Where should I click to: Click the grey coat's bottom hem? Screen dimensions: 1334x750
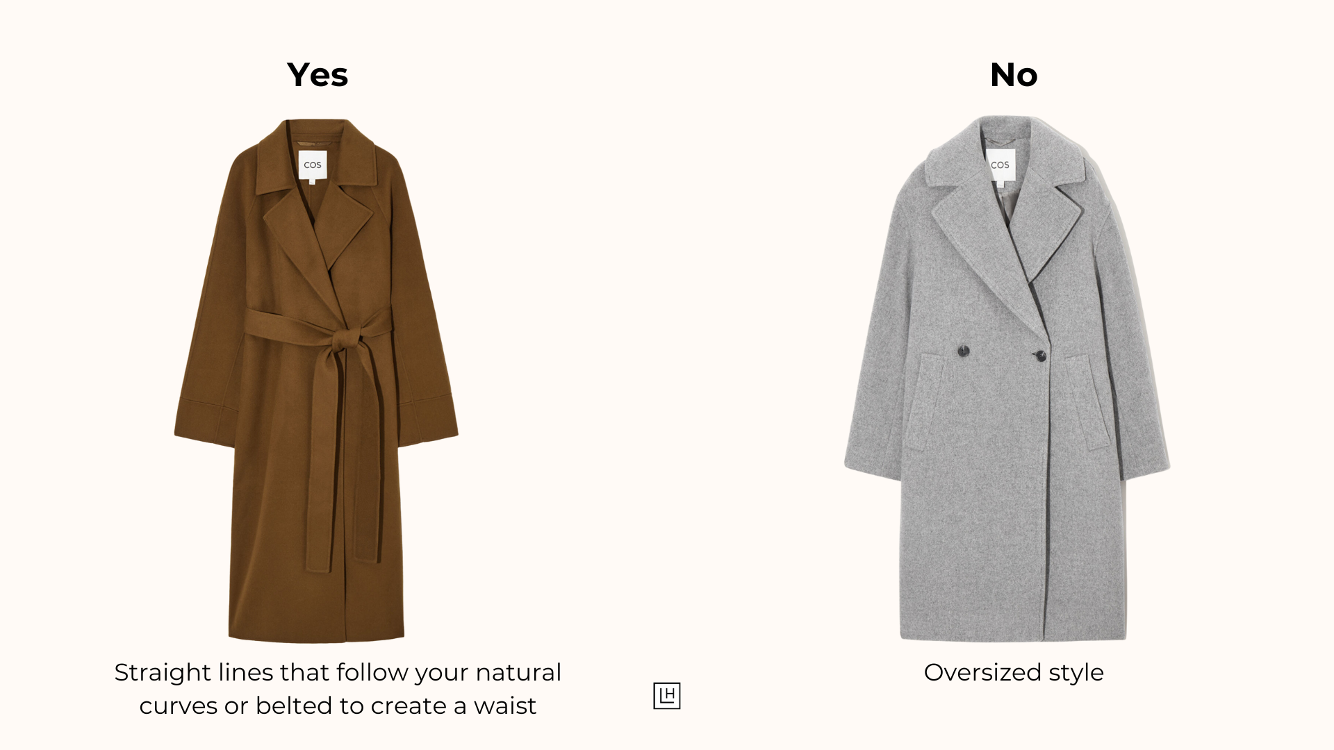pyautogui.click(x=1013, y=633)
